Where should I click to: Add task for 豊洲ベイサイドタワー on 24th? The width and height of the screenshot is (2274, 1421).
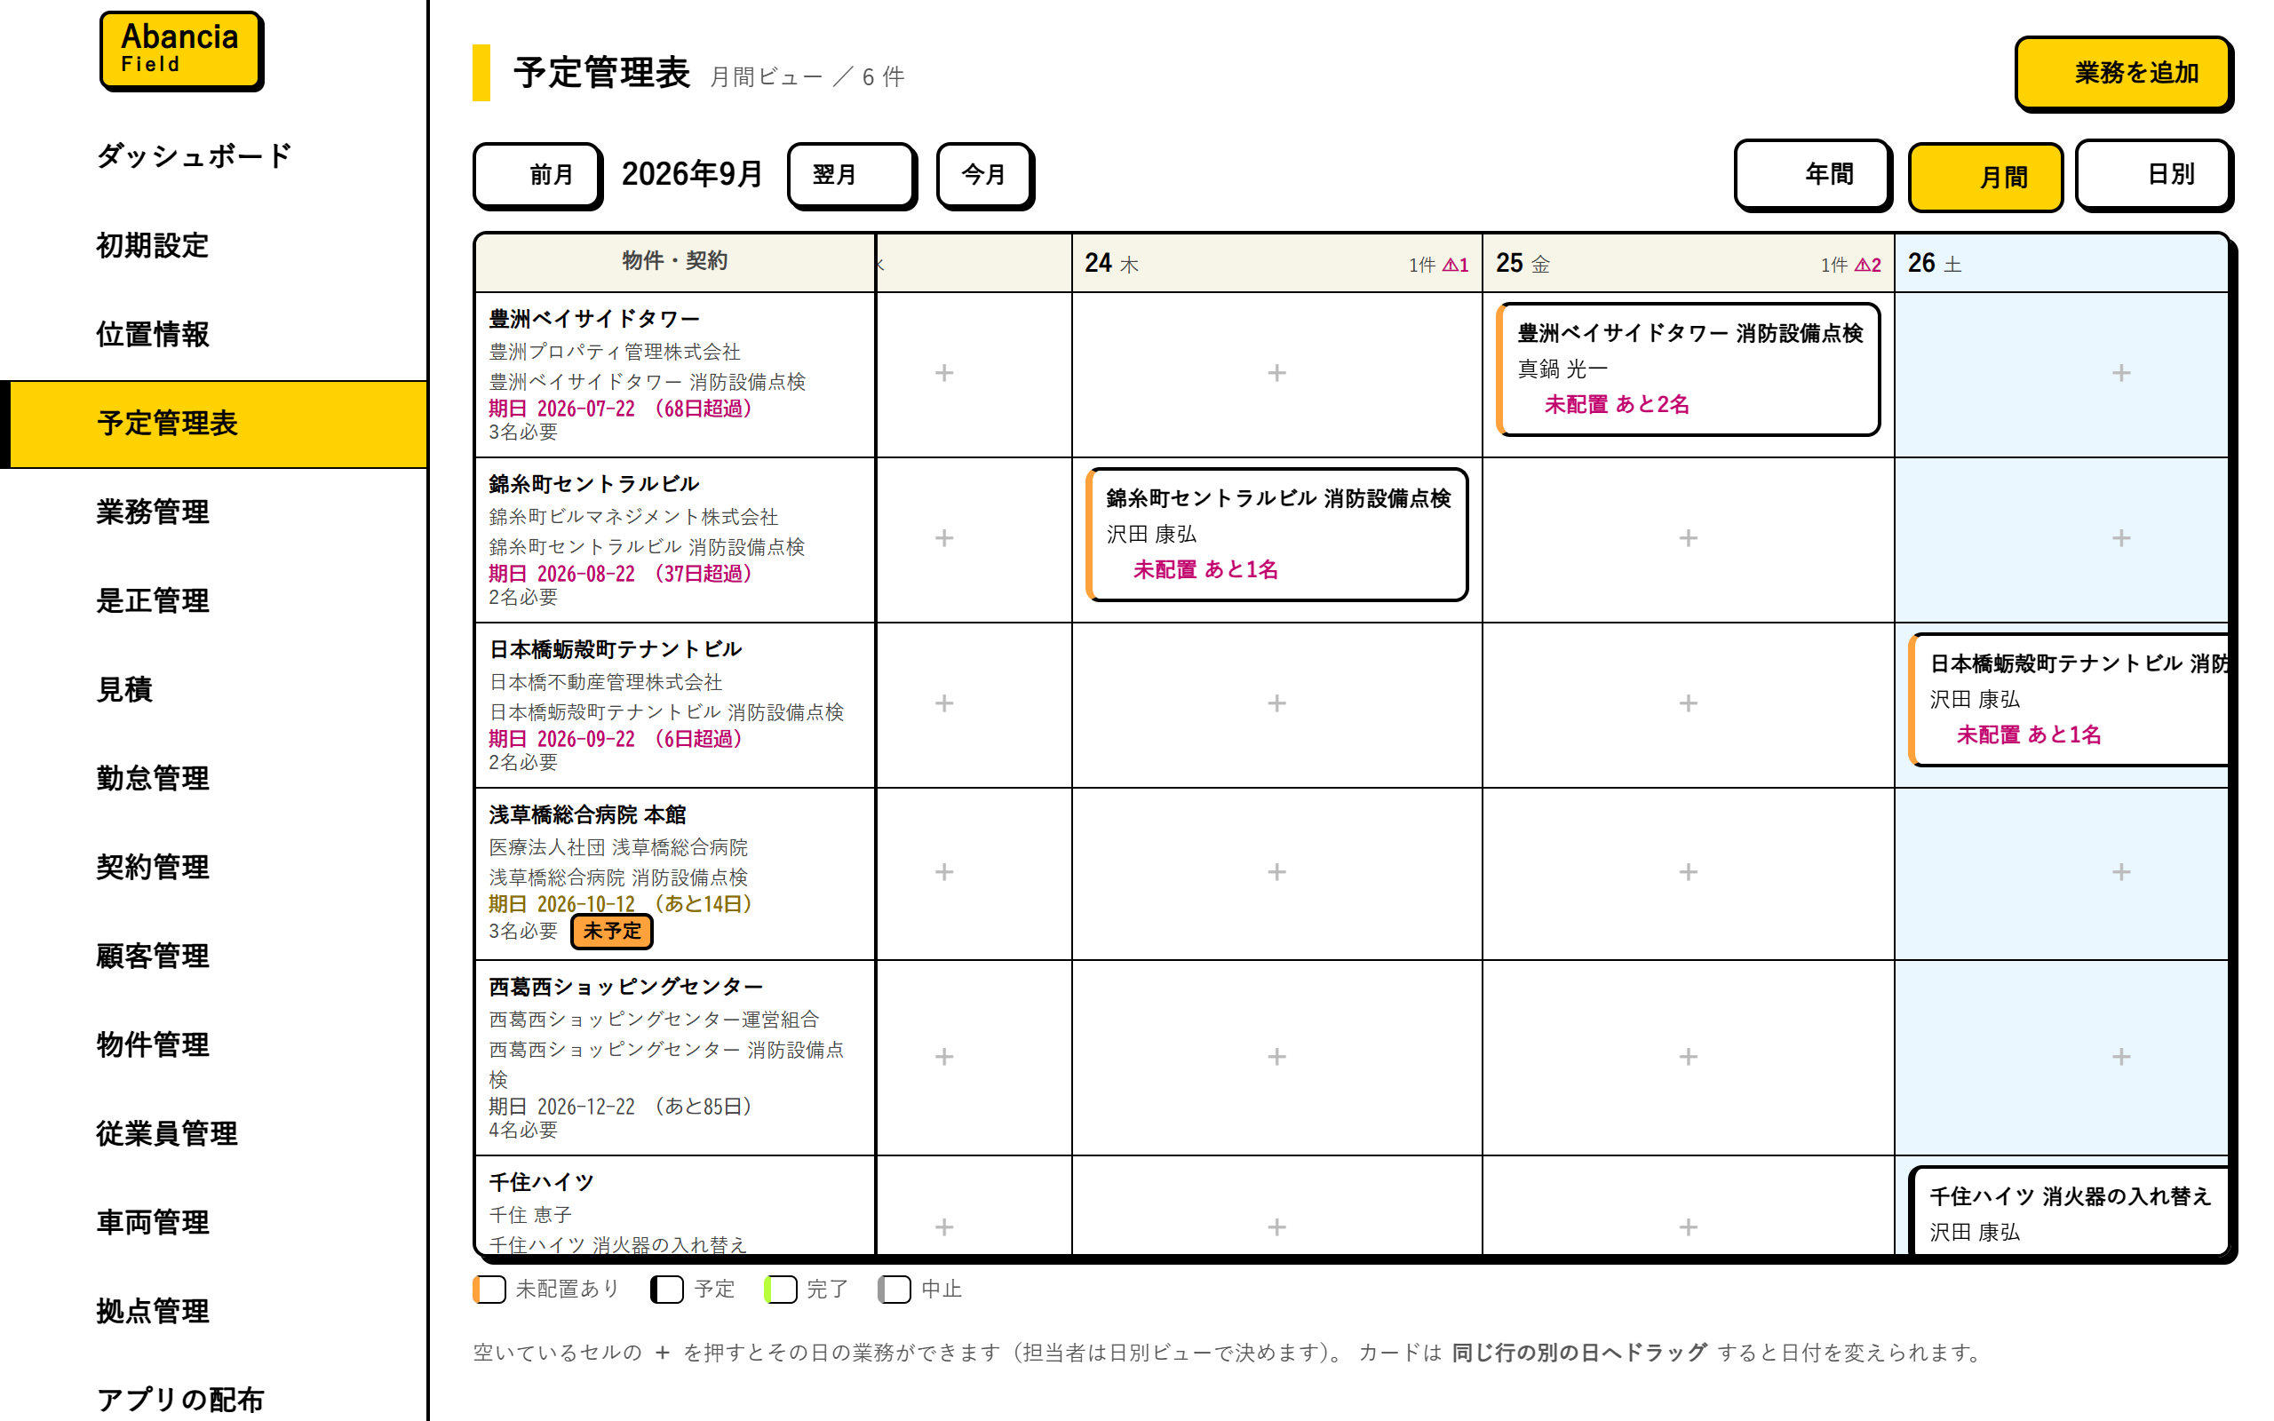1276,373
